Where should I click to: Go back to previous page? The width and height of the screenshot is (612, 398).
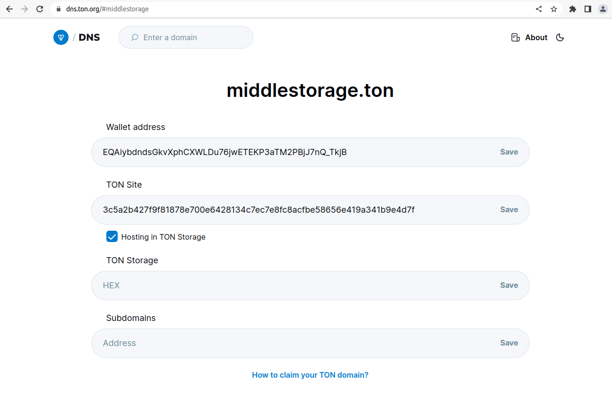tap(9, 9)
